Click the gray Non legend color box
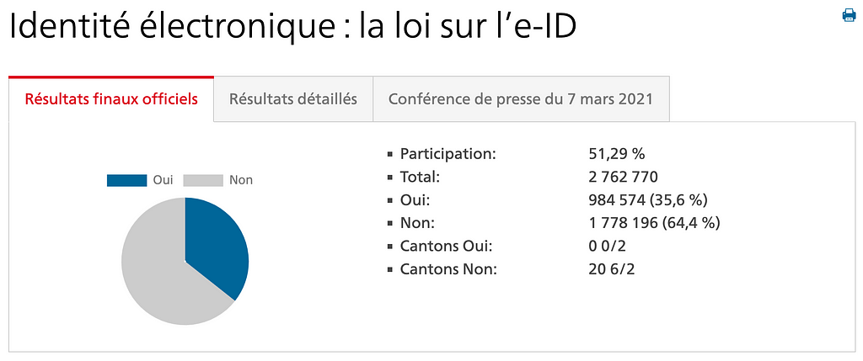Screen dimensions: 863x361 [x=202, y=180]
